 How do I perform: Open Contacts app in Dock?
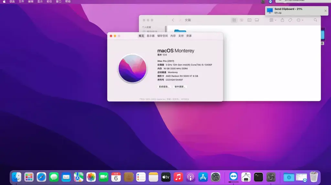coord(129,177)
